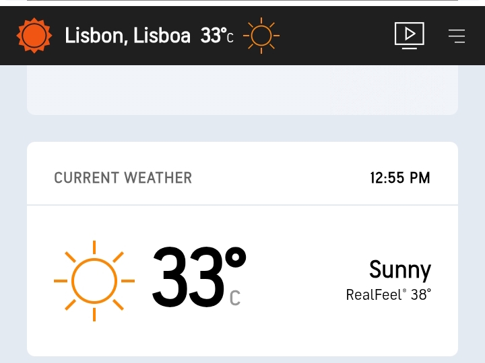Click the small C unit in header
The width and height of the screenshot is (485, 363).
[230, 39]
